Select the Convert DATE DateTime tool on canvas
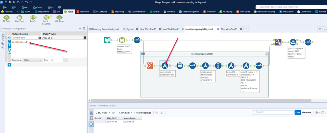The height and width of the screenshot is (133, 327). click(x=122, y=40)
